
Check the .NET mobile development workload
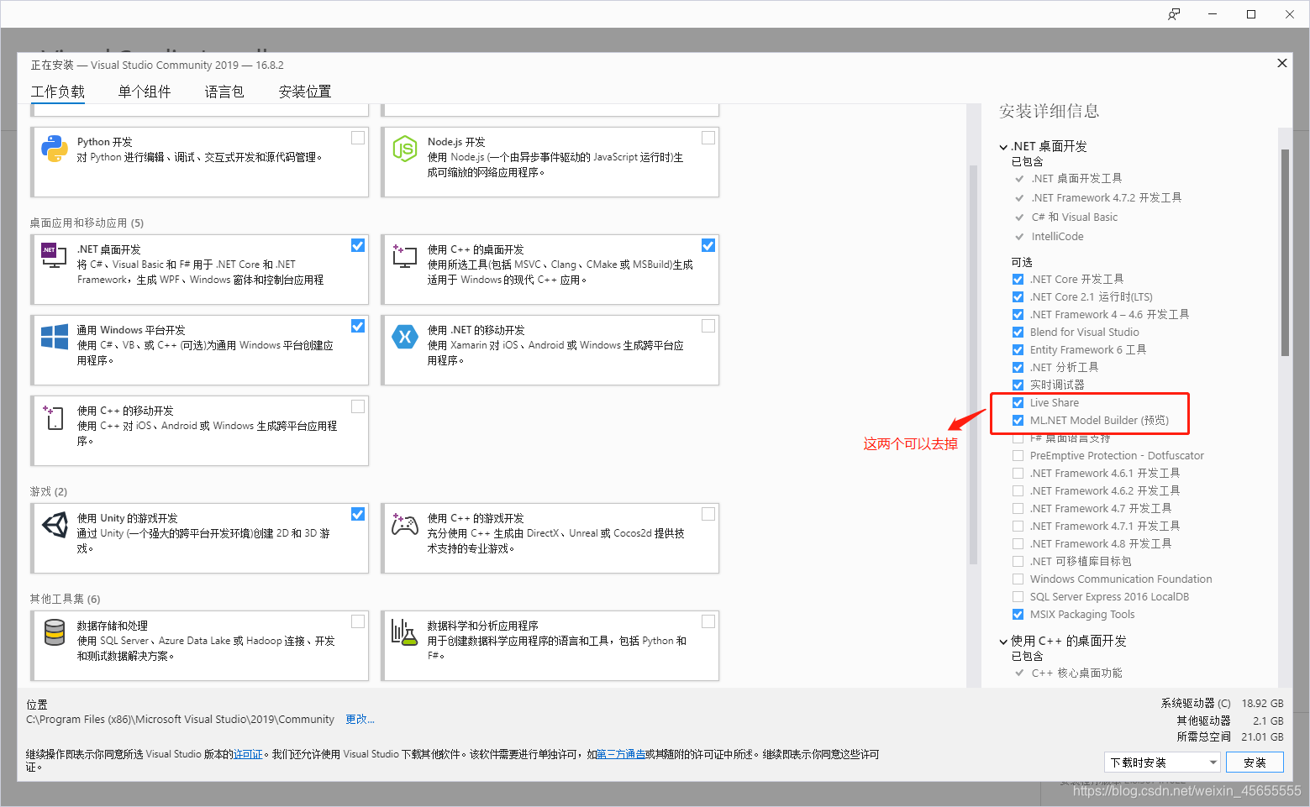tap(708, 326)
